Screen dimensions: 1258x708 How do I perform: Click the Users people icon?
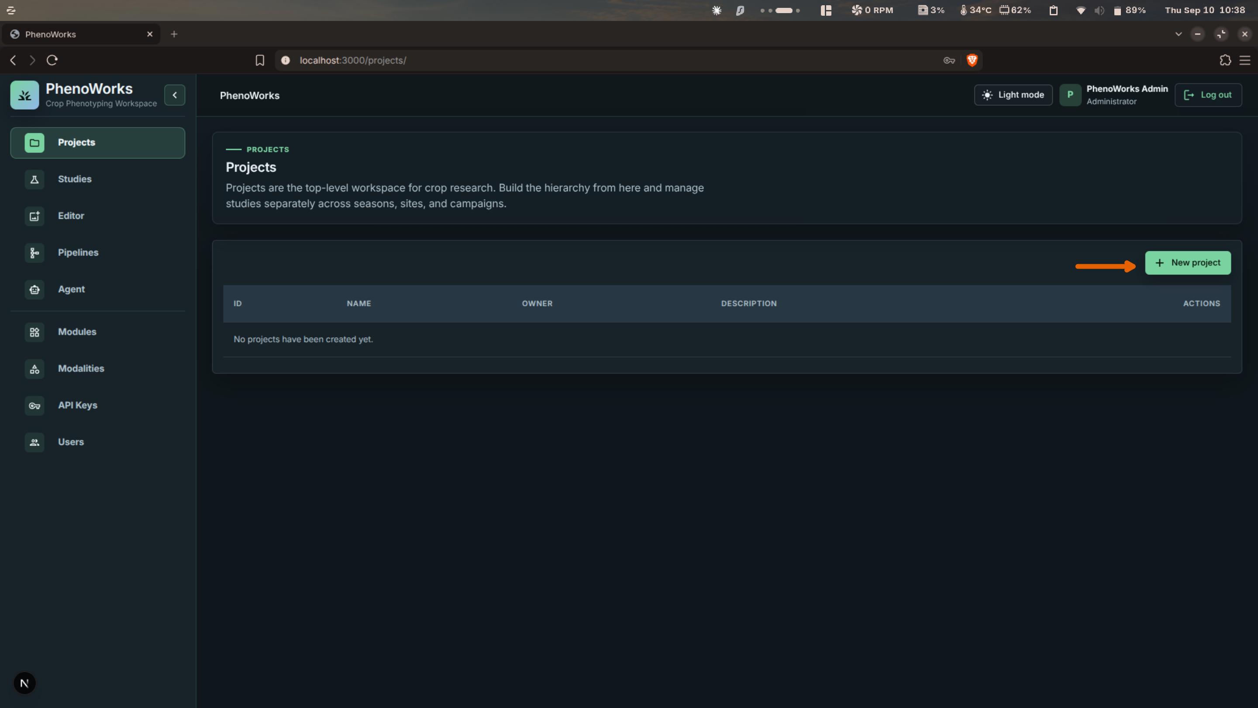(34, 442)
